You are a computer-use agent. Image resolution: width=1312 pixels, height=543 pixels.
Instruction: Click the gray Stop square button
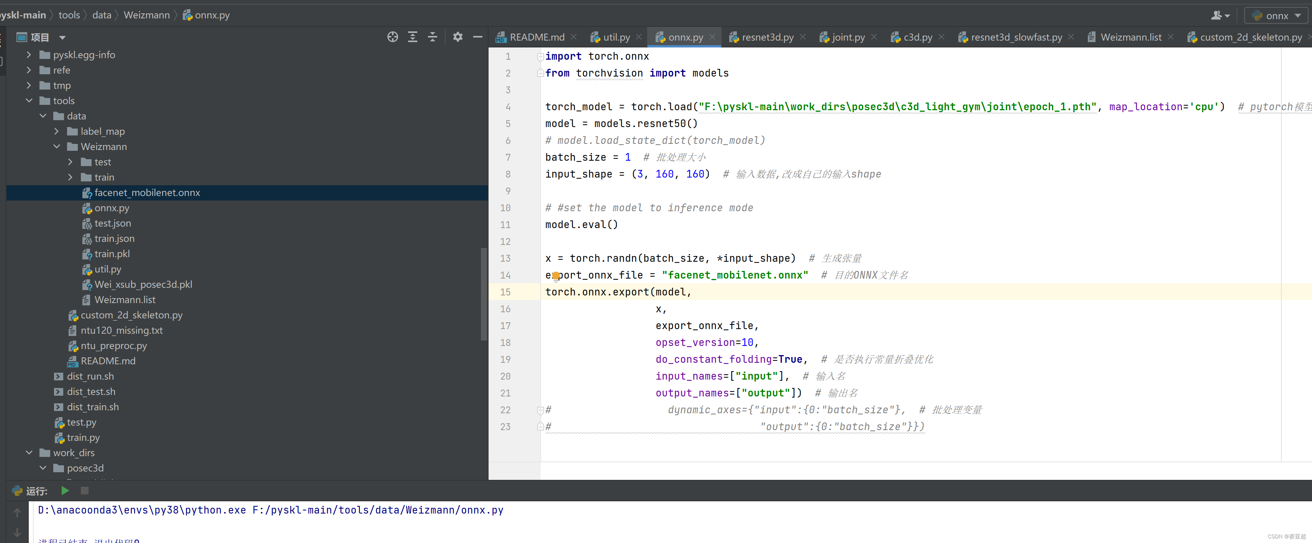[85, 491]
